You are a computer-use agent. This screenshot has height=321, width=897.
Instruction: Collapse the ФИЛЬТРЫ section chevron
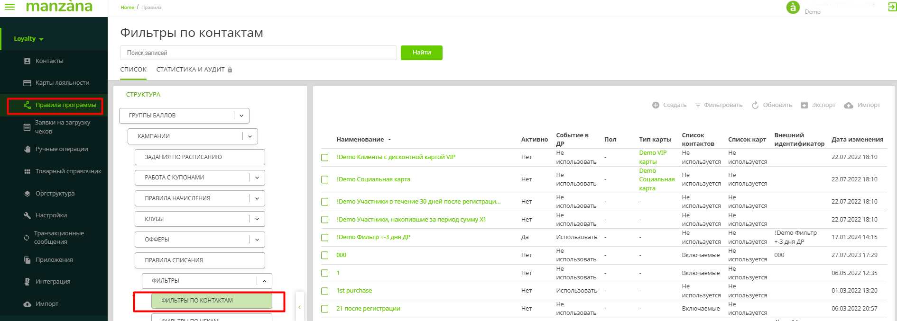coord(264,281)
